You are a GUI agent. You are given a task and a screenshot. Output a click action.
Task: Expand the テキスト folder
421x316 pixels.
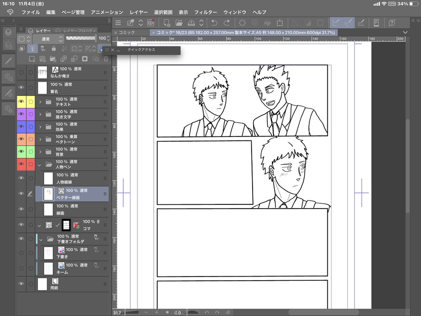(x=40, y=102)
